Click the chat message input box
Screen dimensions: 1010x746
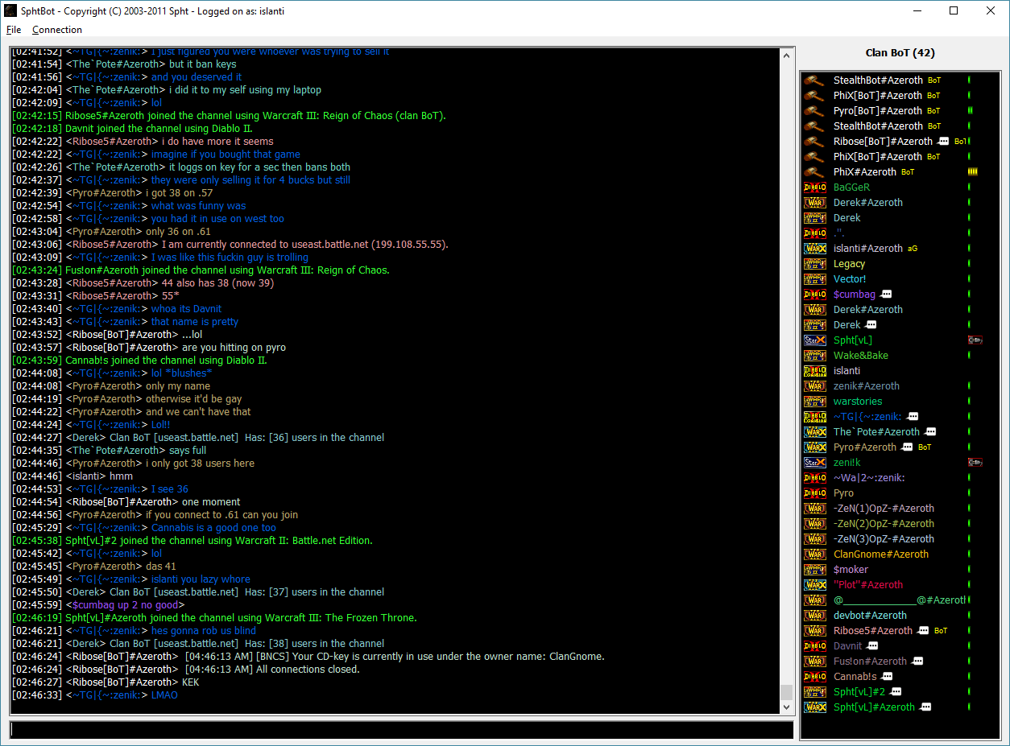(x=401, y=730)
